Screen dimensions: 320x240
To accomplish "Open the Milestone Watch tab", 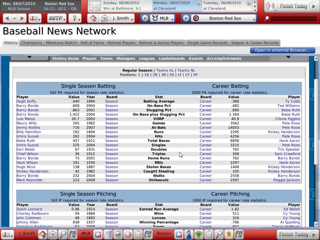I will point(61,43).
